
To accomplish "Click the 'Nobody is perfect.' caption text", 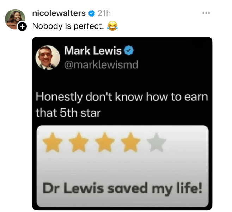I will tap(68, 26).
